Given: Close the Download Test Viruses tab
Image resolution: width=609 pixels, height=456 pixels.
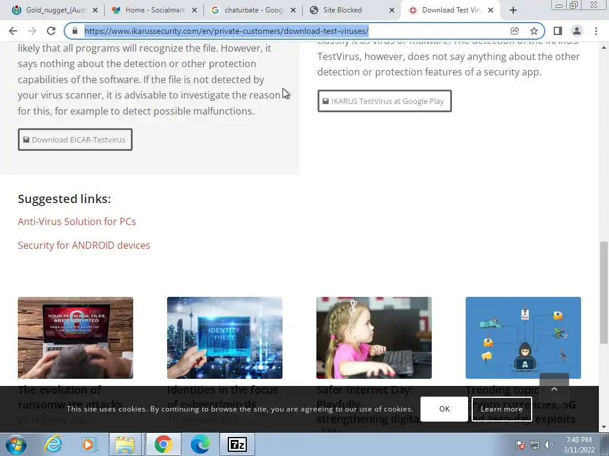Looking at the screenshot, I should click(491, 11).
